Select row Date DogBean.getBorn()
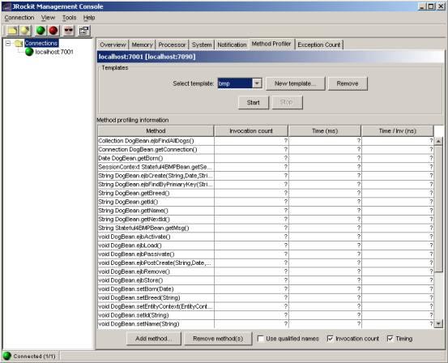 [x=266, y=158]
